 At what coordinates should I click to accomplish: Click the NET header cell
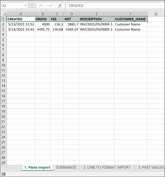tap(71, 19)
